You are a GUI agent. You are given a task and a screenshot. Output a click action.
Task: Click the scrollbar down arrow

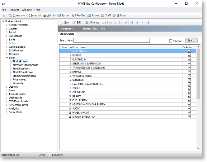[198, 148]
